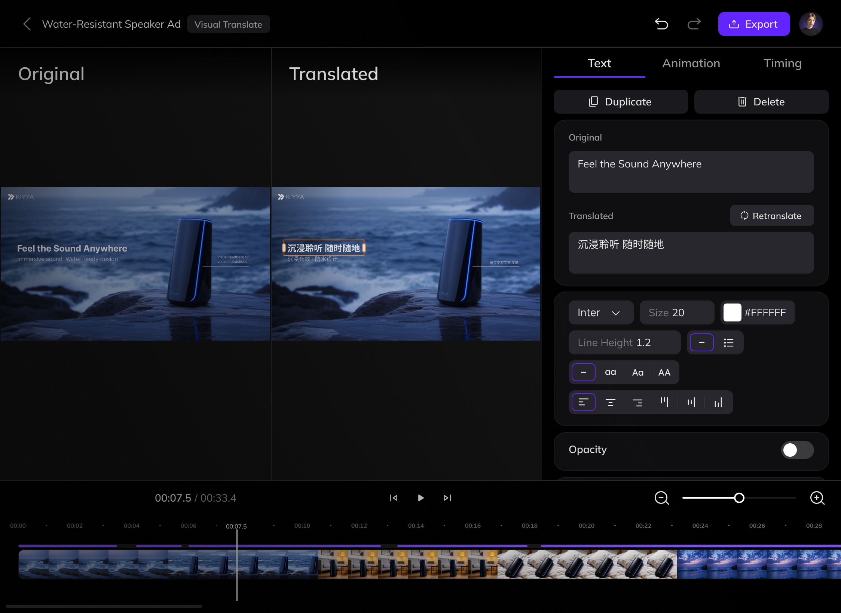Image resolution: width=841 pixels, height=613 pixels.
Task: Zoom in the timeline with the plus magnifier
Action: coord(817,498)
